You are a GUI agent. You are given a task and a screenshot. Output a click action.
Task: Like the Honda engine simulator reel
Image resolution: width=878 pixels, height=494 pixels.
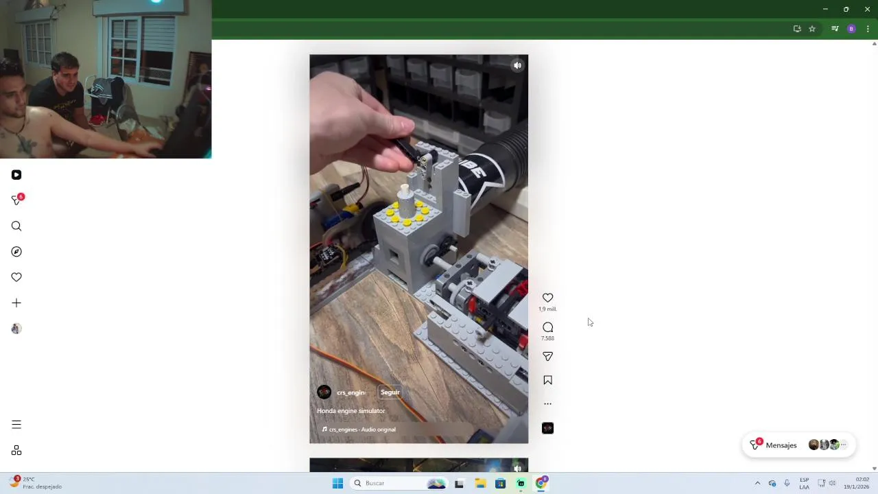[x=547, y=298]
